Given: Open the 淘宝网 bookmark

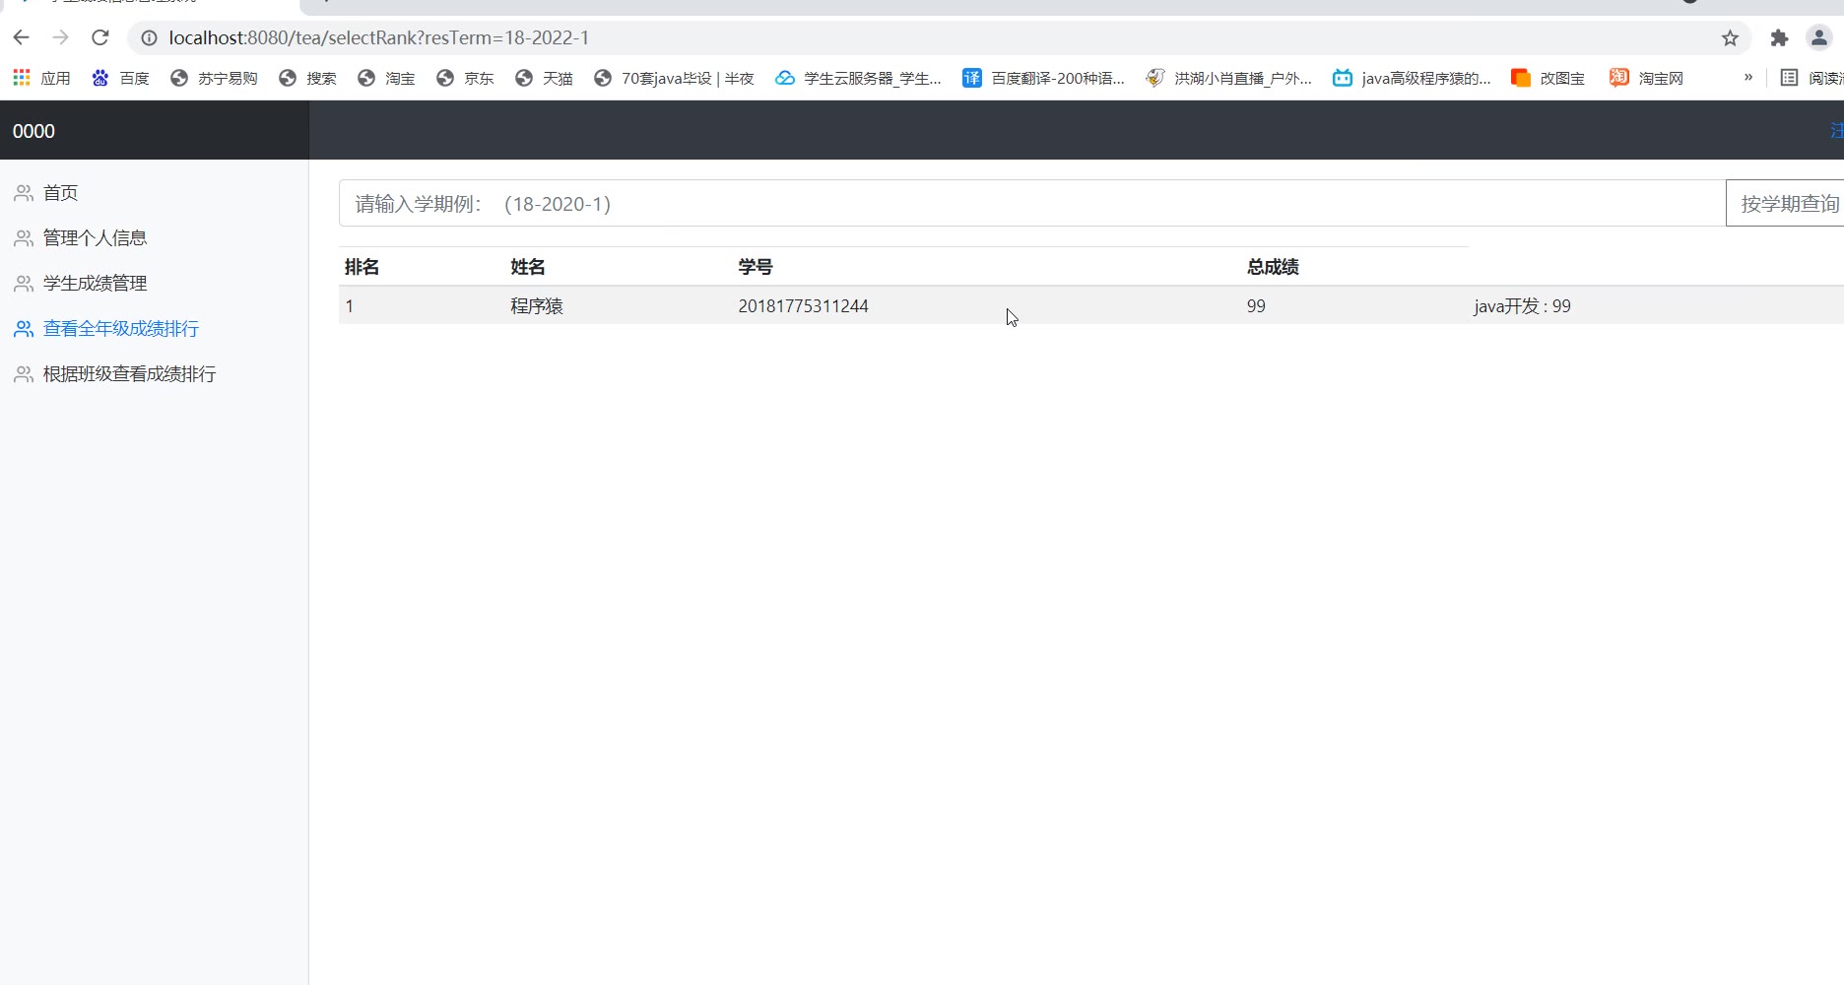Looking at the screenshot, I should pyautogui.click(x=1646, y=78).
